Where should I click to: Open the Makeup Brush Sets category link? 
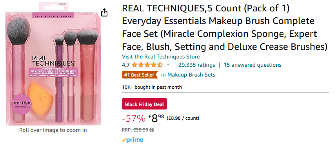pyautogui.click(x=188, y=75)
